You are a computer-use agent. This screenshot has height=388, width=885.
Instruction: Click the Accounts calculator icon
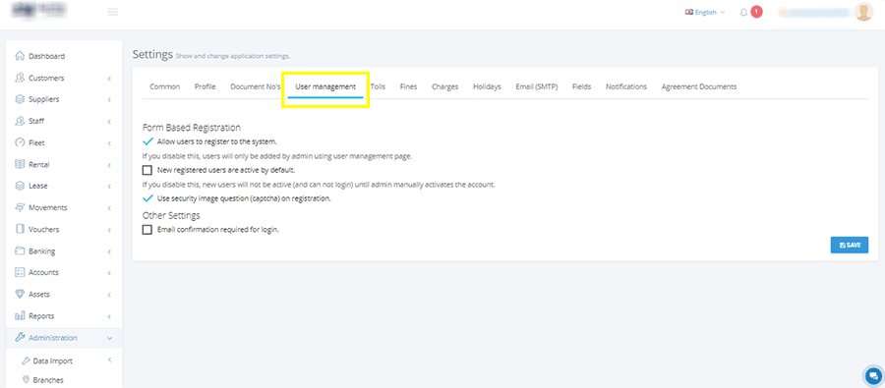click(x=20, y=272)
